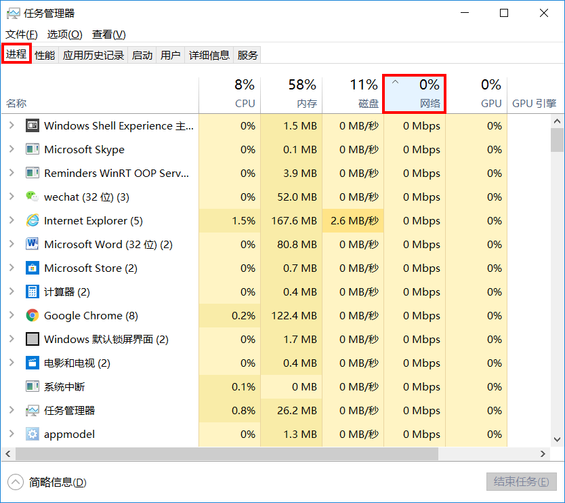Open the 详细信息 tab

209,55
